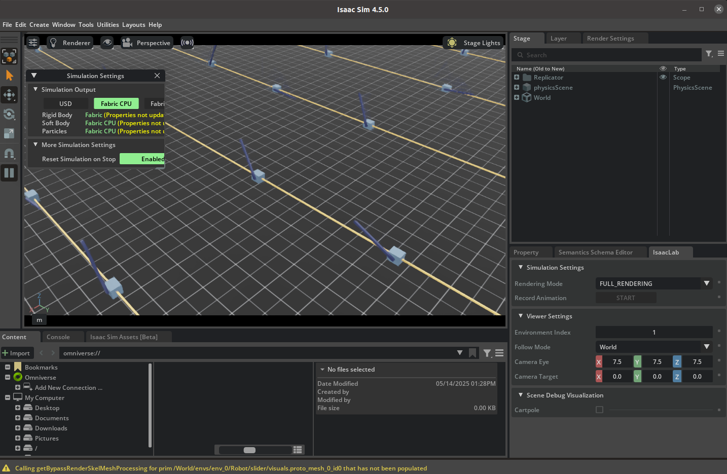
Task: Activate the Scale tool
Action: pyautogui.click(x=9, y=133)
